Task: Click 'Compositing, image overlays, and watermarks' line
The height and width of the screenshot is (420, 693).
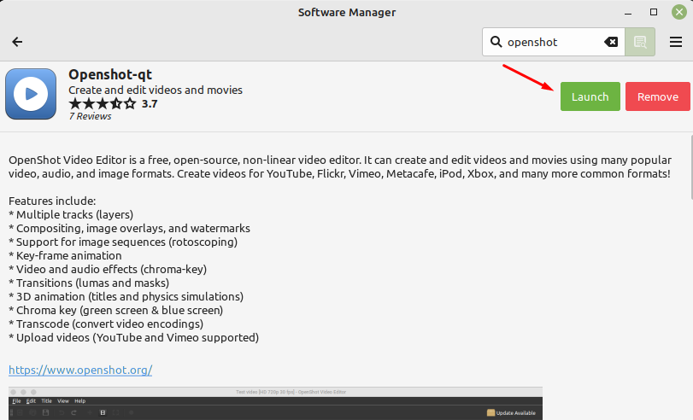Action: (x=129, y=228)
